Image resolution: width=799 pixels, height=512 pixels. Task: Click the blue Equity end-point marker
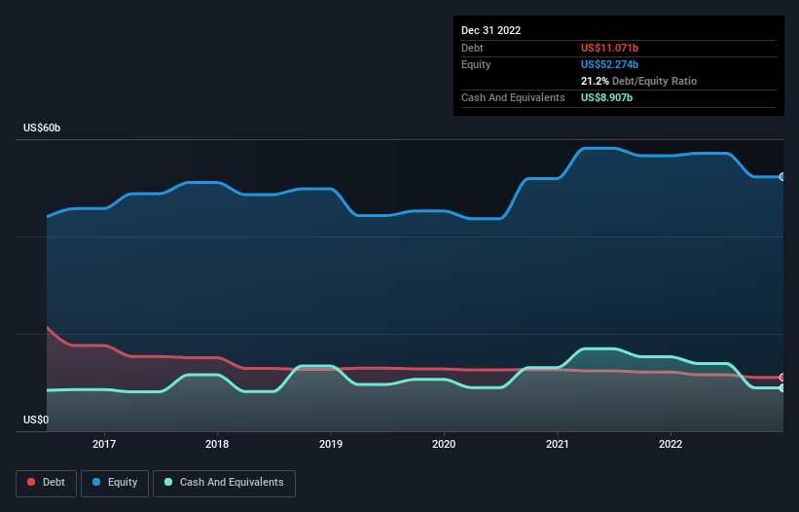point(782,177)
